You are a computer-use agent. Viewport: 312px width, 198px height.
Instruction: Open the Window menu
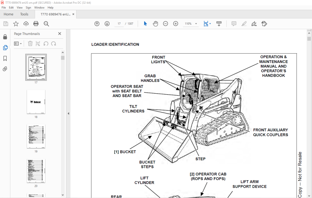pyautogui.click(x=39, y=8)
